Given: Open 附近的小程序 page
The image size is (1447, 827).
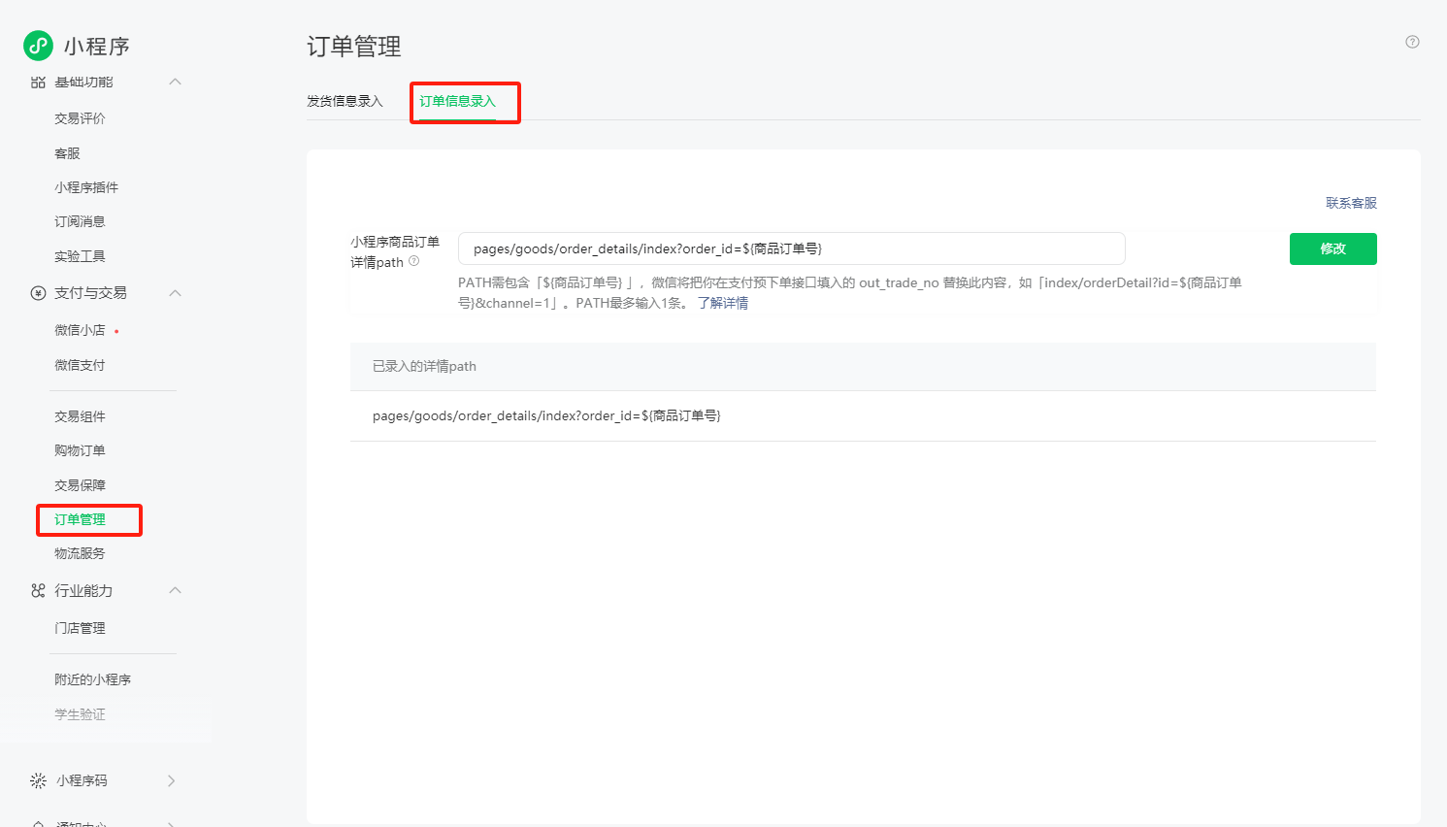Looking at the screenshot, I should click(x=92, y=679).
